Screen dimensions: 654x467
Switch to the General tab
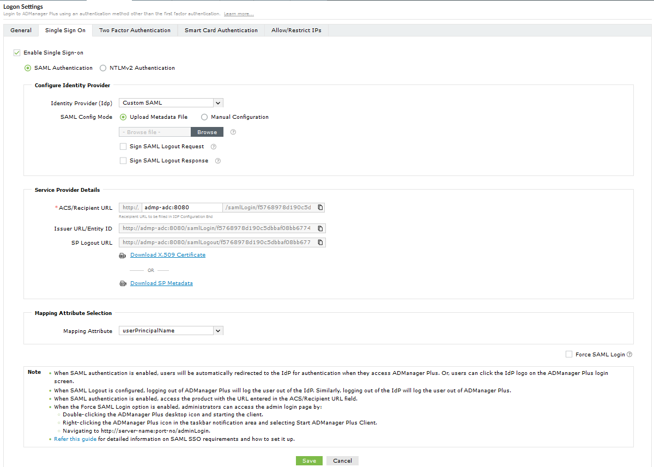21,31
